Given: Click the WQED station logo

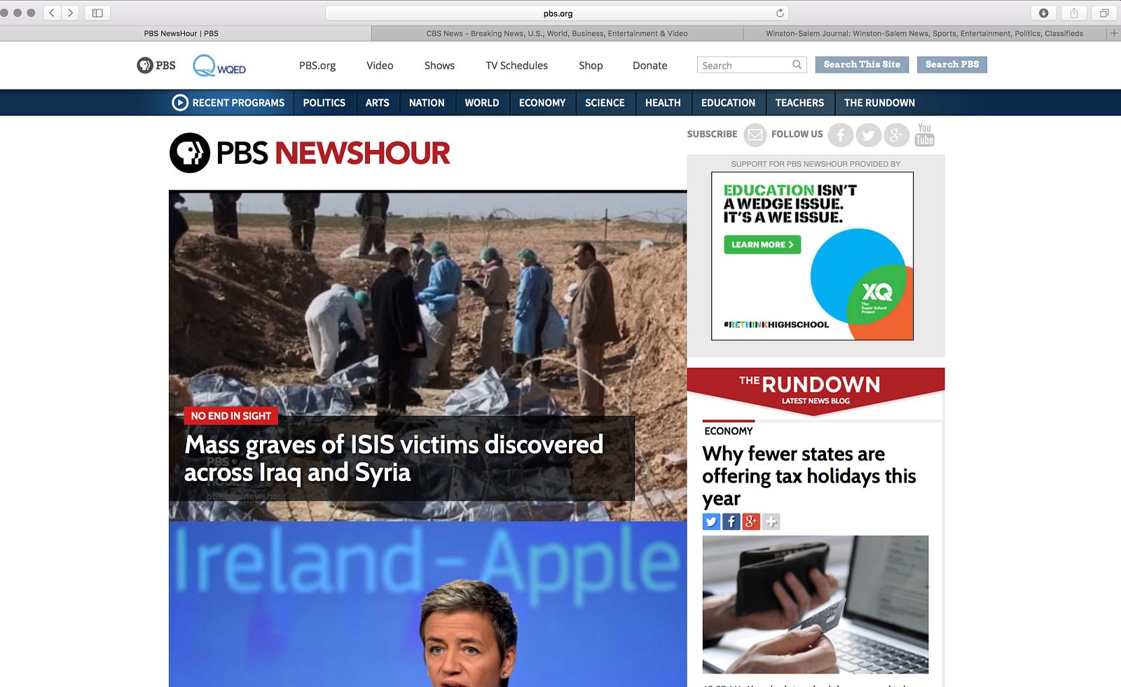Looking at the screenshot, I should (x=219, y=65).
